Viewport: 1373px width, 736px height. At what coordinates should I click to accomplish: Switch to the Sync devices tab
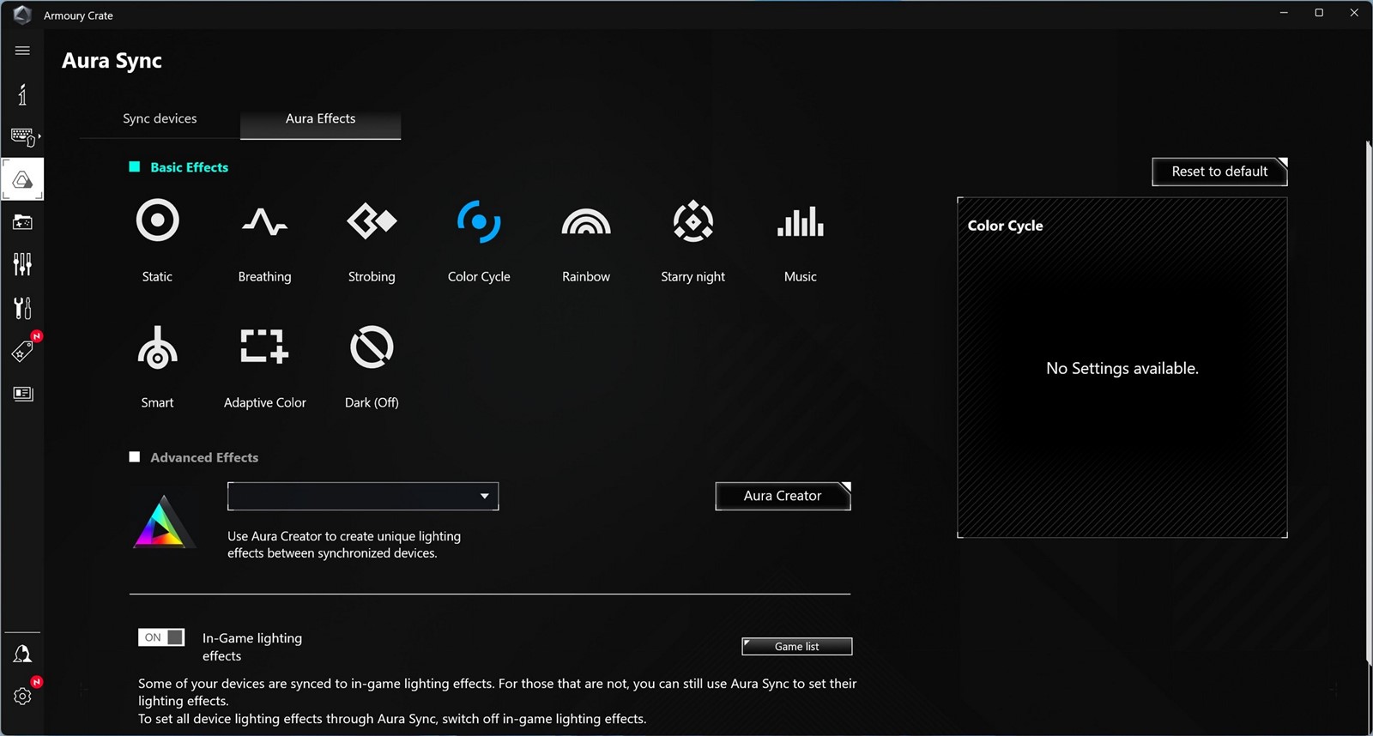160,118
